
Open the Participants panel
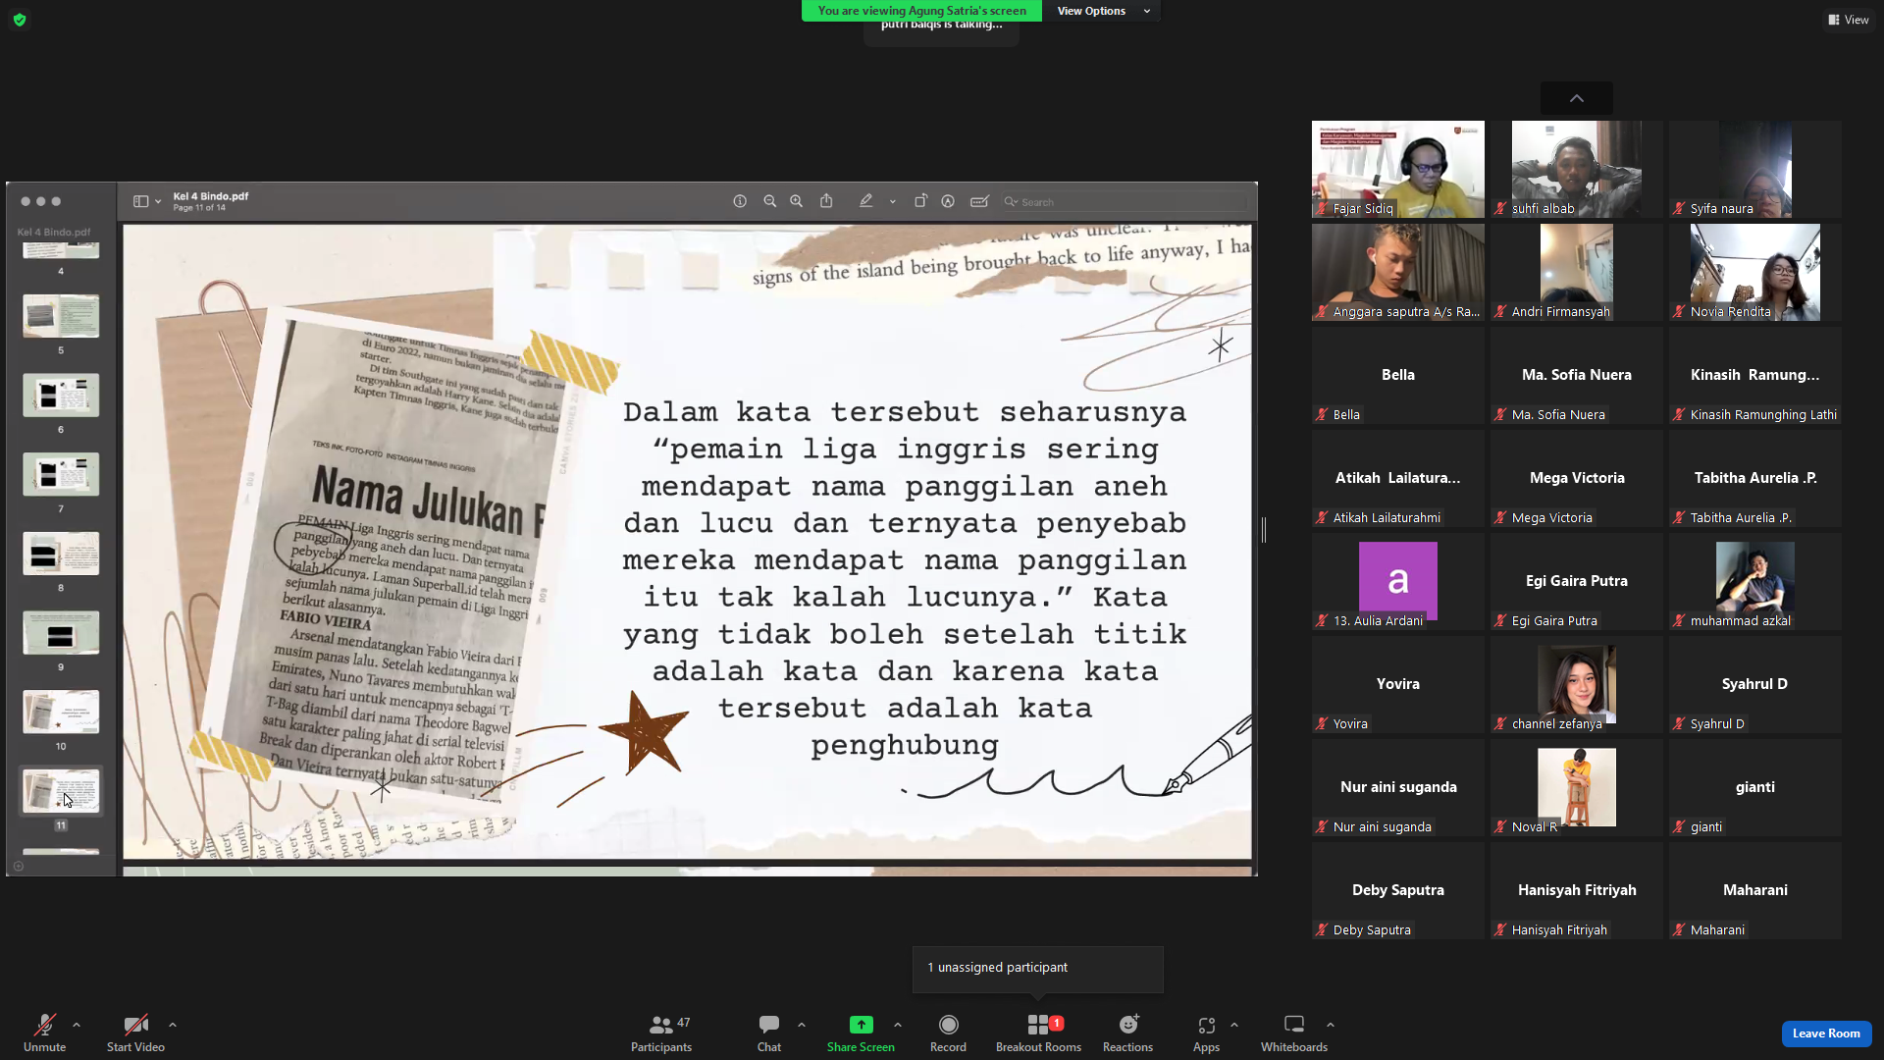(x=661, y=1033)
